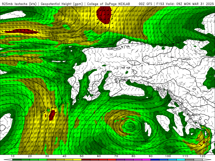215x161 pixels.
Task: Click the legend label '40'
Action: [64, 156]
